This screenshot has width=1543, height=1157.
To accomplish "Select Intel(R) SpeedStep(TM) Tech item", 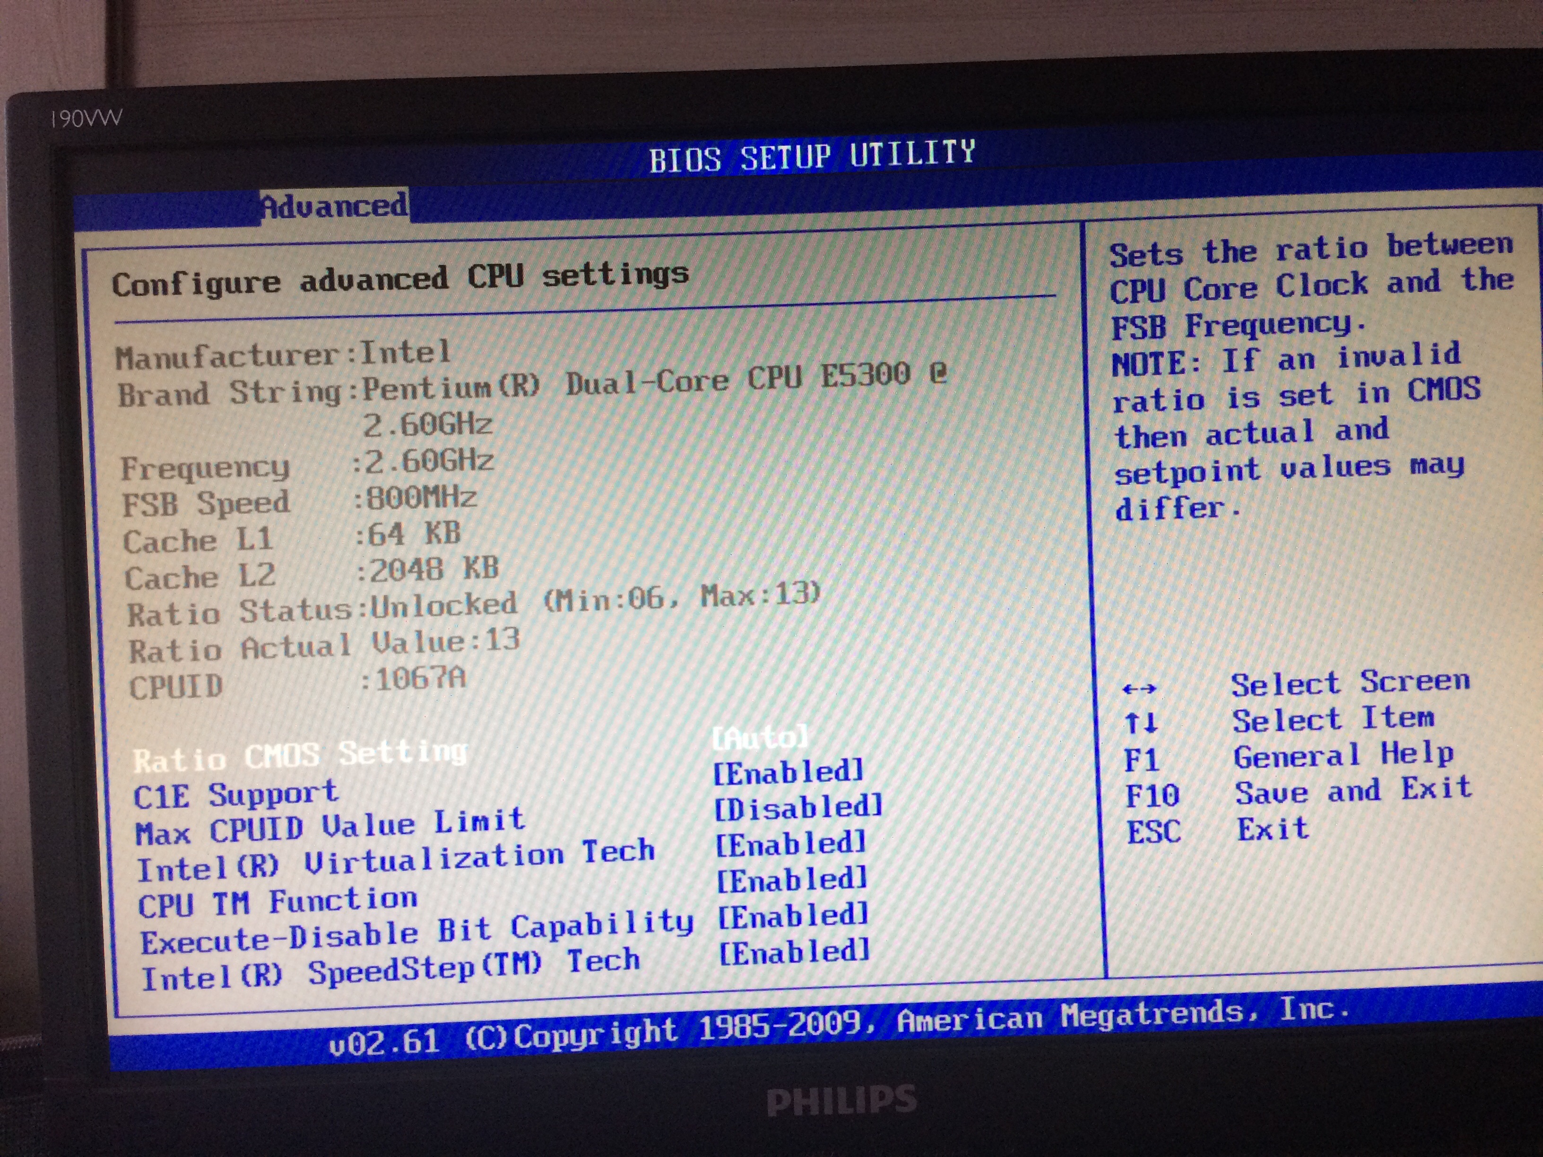I will click(x=390, y=970).
